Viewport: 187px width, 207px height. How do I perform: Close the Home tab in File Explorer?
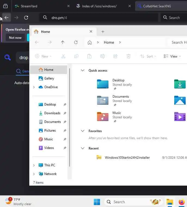(x=91, y=31)
